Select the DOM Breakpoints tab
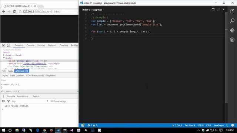This screenshot has height=133, width=237. 35,75
